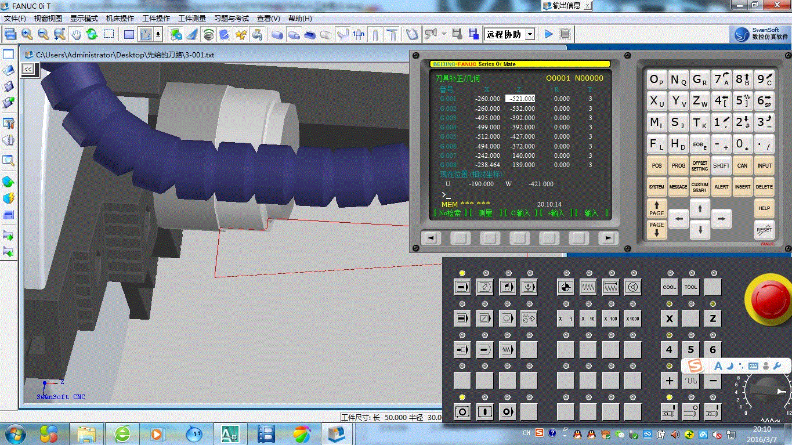Select the dashed rectangle window-zoom tool

tap(109, 34)
